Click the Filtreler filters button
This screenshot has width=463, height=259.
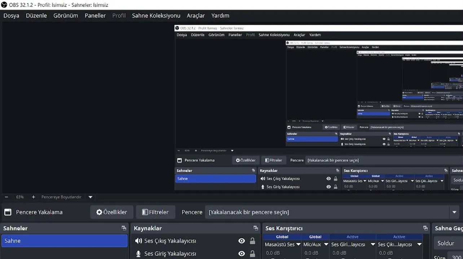pos(155,212)
